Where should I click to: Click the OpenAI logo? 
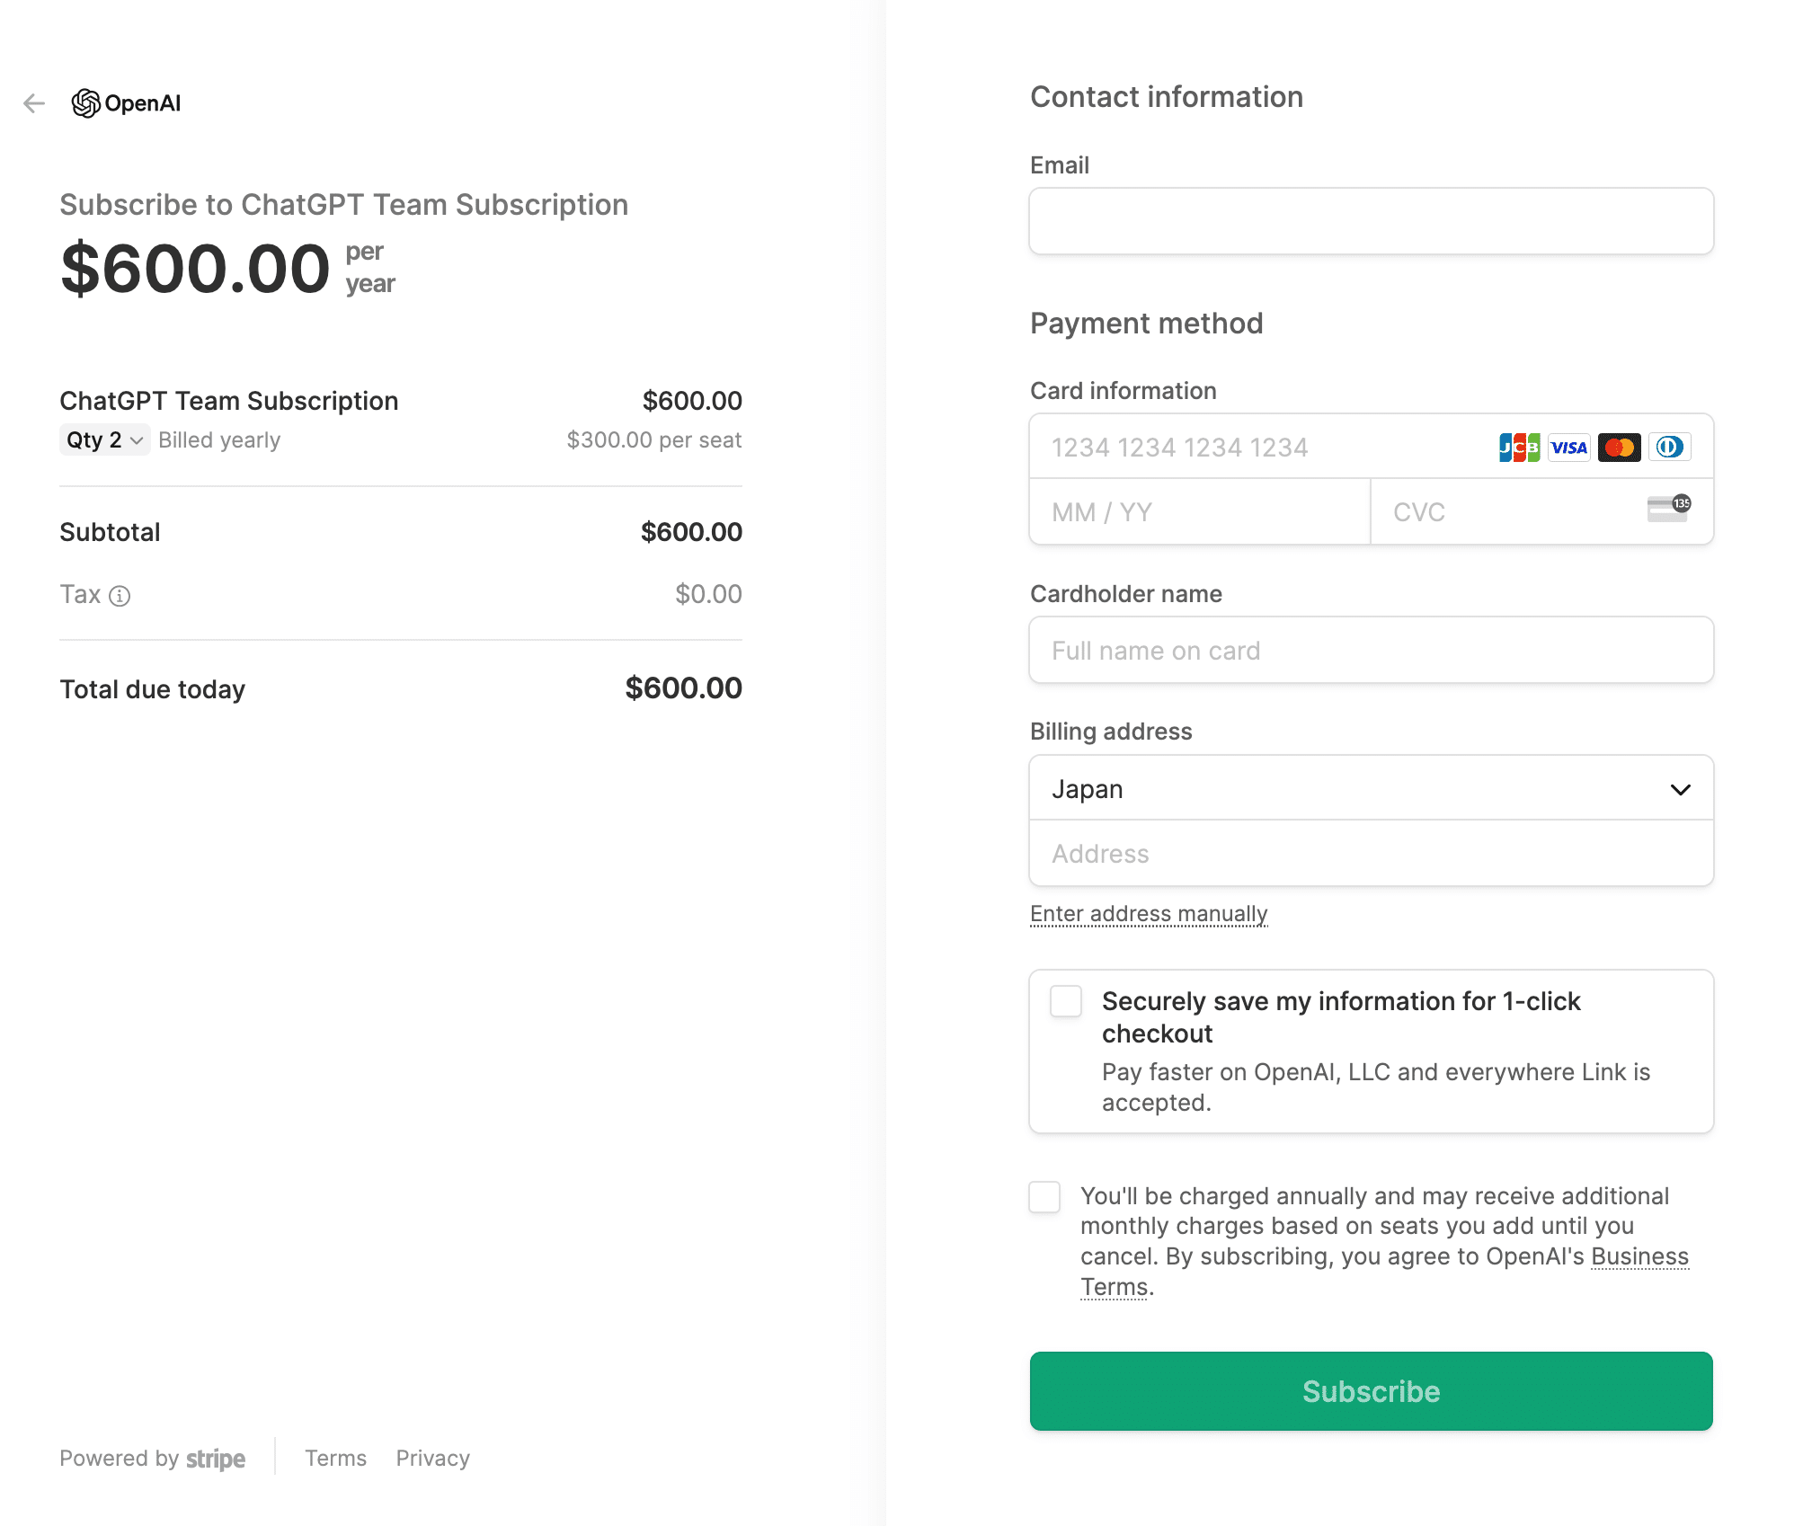(x=127, y=103)
